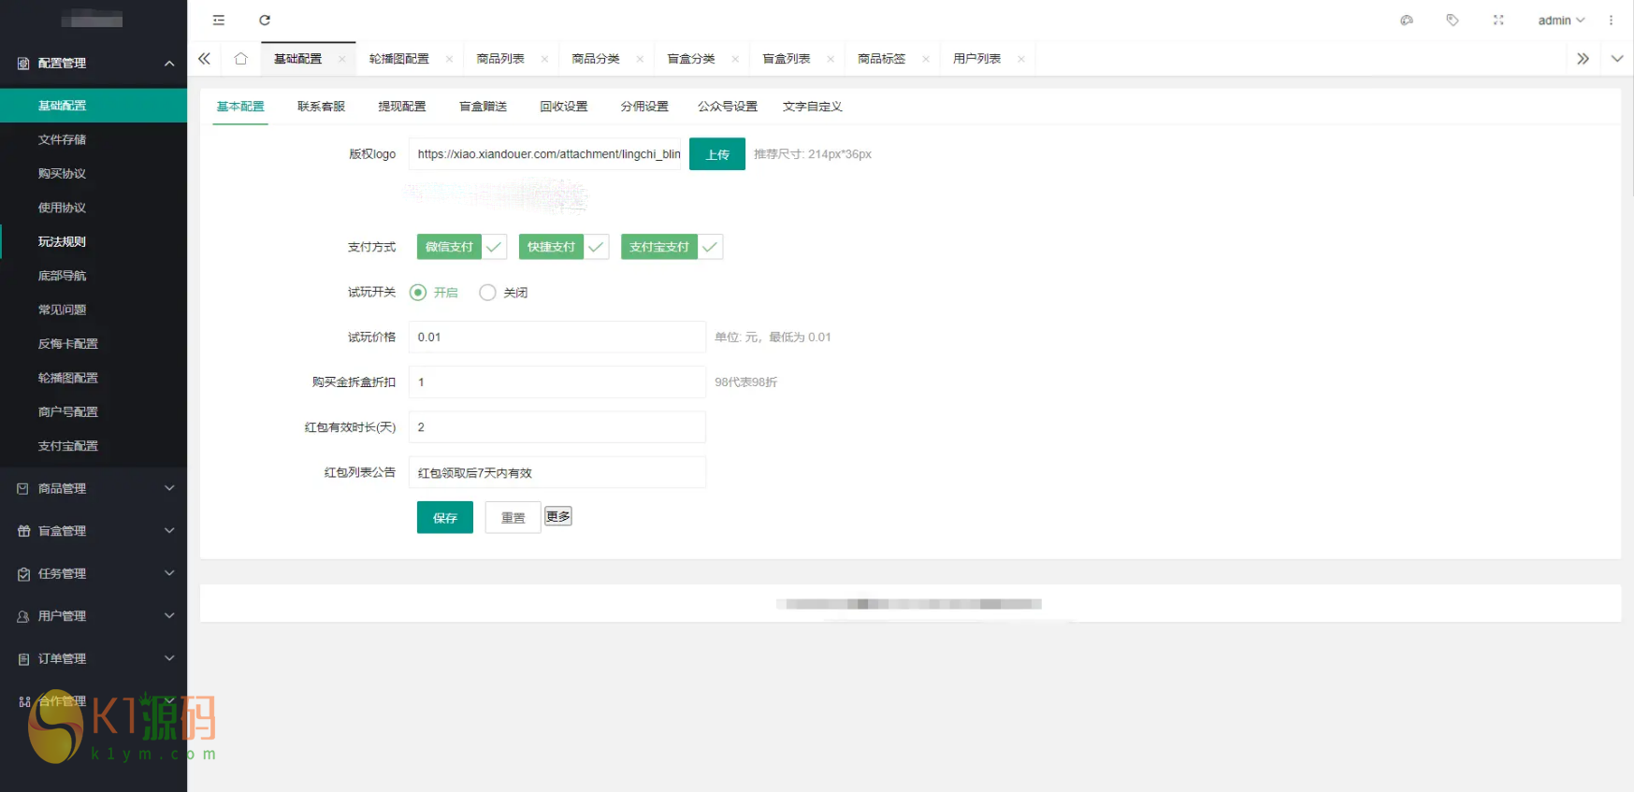Open the vertical three-dot menu beside admin
The width and height of the screenshot is (1634, 792).
tap(1611, 21)
